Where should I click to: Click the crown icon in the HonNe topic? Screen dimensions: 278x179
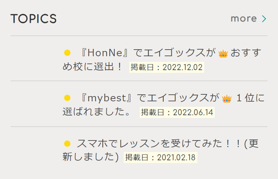point(223,53)
